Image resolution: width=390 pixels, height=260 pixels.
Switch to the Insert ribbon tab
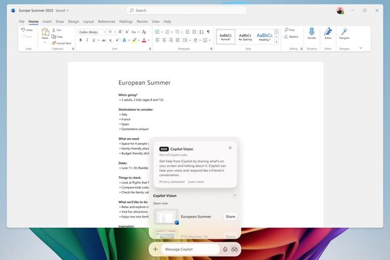pyautogui.click(x=47, y=21)
